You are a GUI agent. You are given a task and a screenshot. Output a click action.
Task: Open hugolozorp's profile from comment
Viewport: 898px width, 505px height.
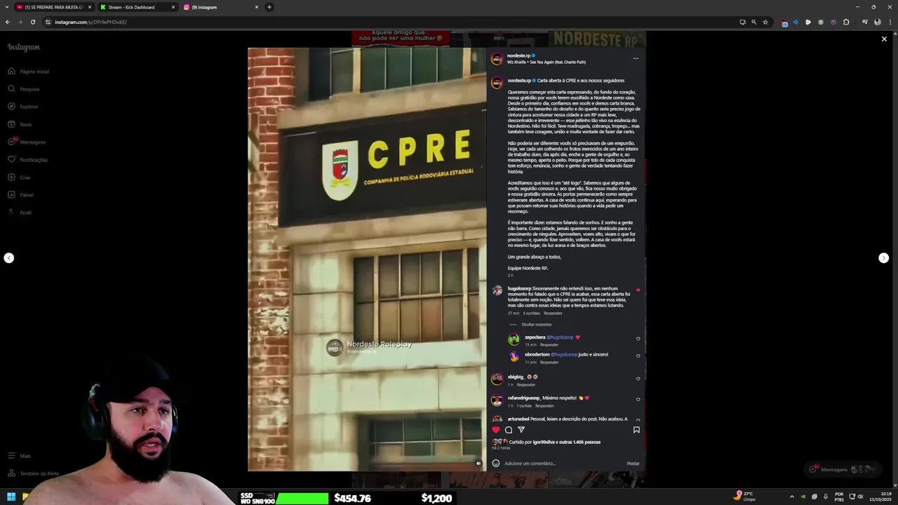click(x=519, y=288)
